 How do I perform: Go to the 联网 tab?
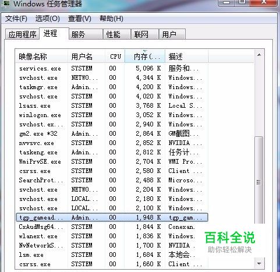click(145, 34)
